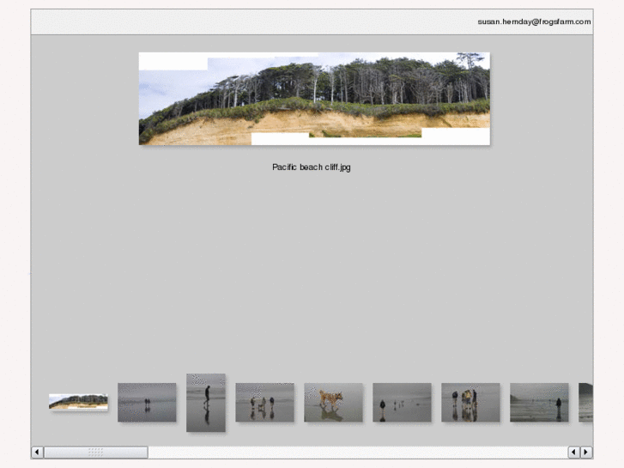Select the thumbnail of a person by the shoreline

coord(539,402)
